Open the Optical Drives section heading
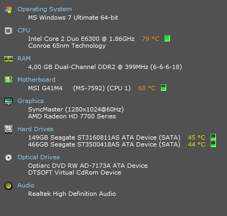This screenshot has height=216, width=227. point(39,157)
